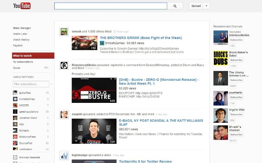This screenshot has height=163, width=262.
Task: Subscribe to BFvsGF's channel
Action: (236, 134)
